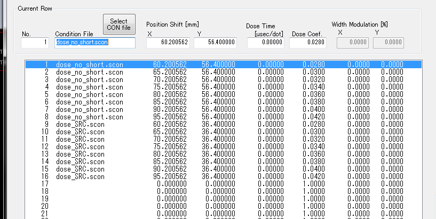Select row 13 with dose coef 0.0360

(x=224, y=155)
